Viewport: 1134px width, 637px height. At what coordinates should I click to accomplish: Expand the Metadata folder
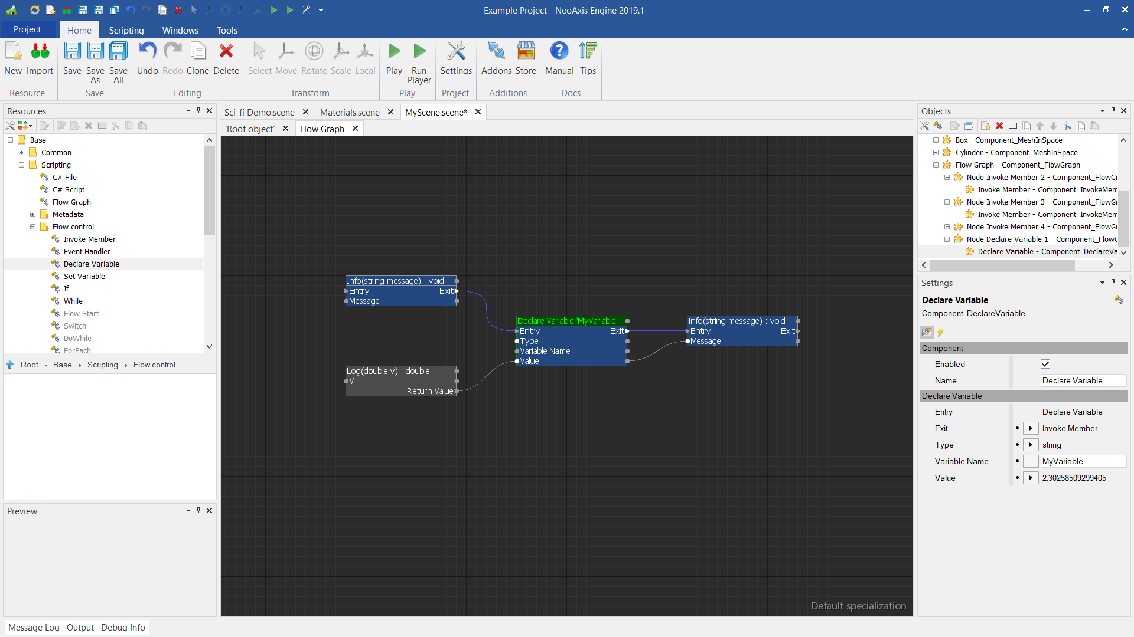33,214
